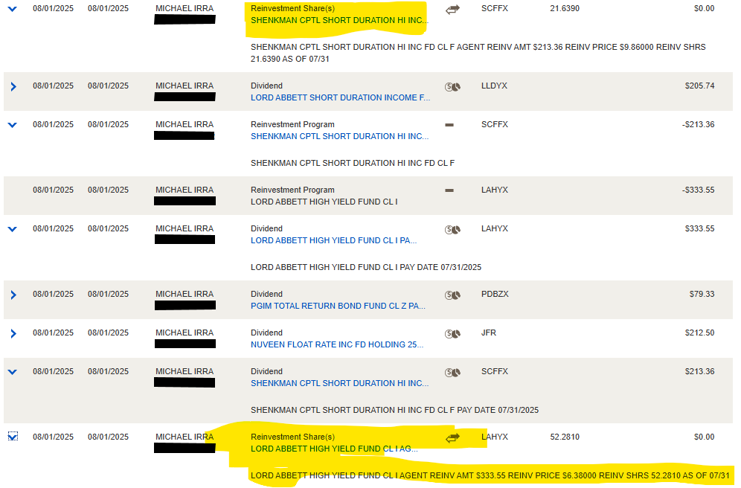Click the 'Reinvestment Program' label in the LAHYX row
Image resolution: width=741 pixels, height=488 pixels.
(x=292, y=190)
